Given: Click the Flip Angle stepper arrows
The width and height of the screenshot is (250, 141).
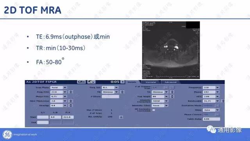Looking at the screenshot, I should (x=172, y=96).
